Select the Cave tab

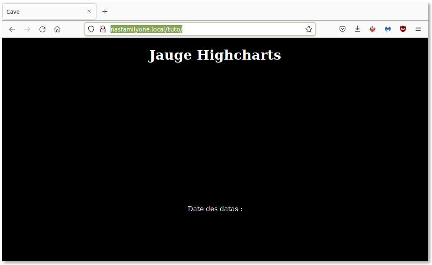point(49,12)
